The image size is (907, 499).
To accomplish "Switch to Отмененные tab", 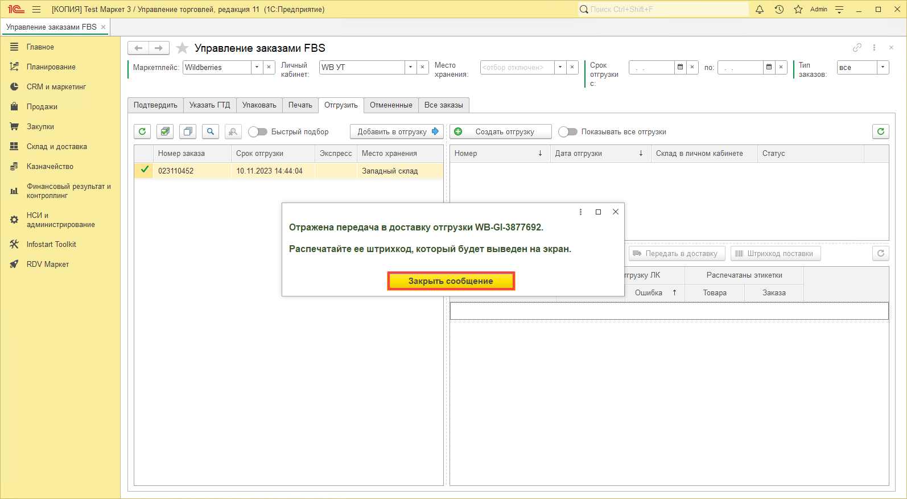I will (x=391, y=105).
